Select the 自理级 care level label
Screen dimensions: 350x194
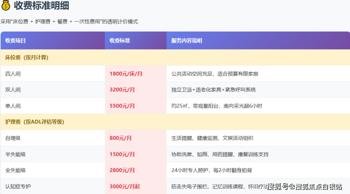[13, 138]
